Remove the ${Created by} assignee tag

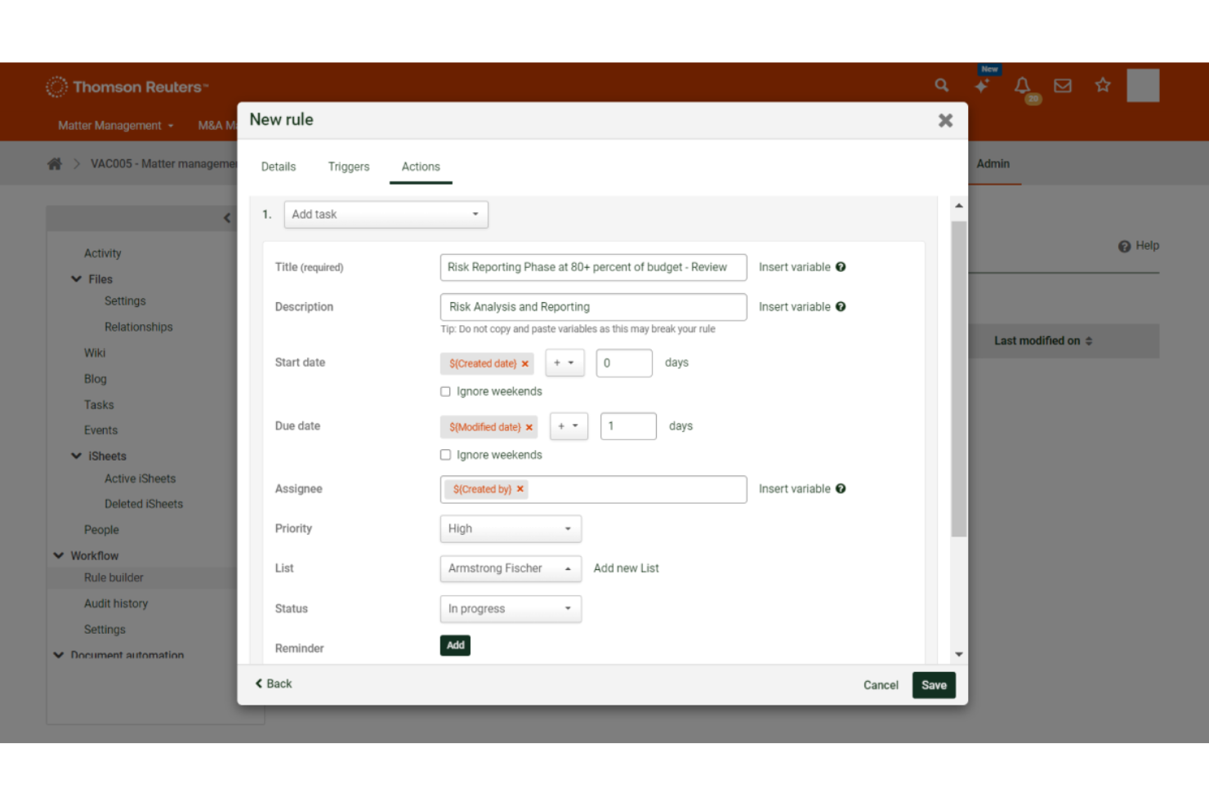click(520, 489)
